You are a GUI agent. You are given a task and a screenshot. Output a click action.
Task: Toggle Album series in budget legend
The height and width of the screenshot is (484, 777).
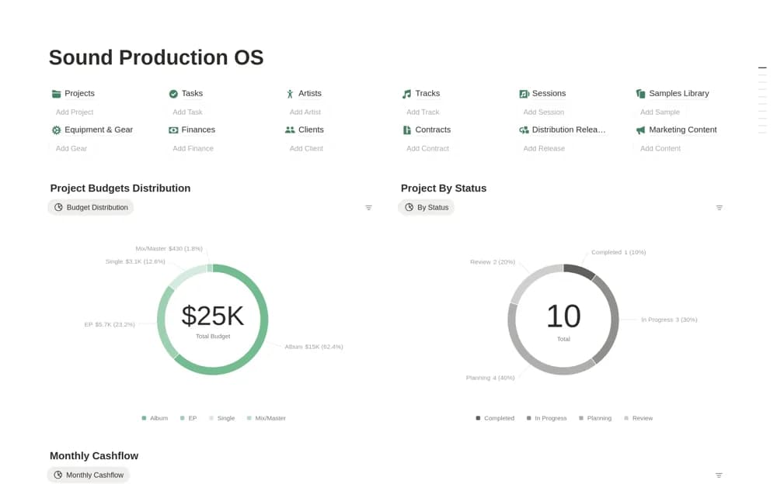155,418
